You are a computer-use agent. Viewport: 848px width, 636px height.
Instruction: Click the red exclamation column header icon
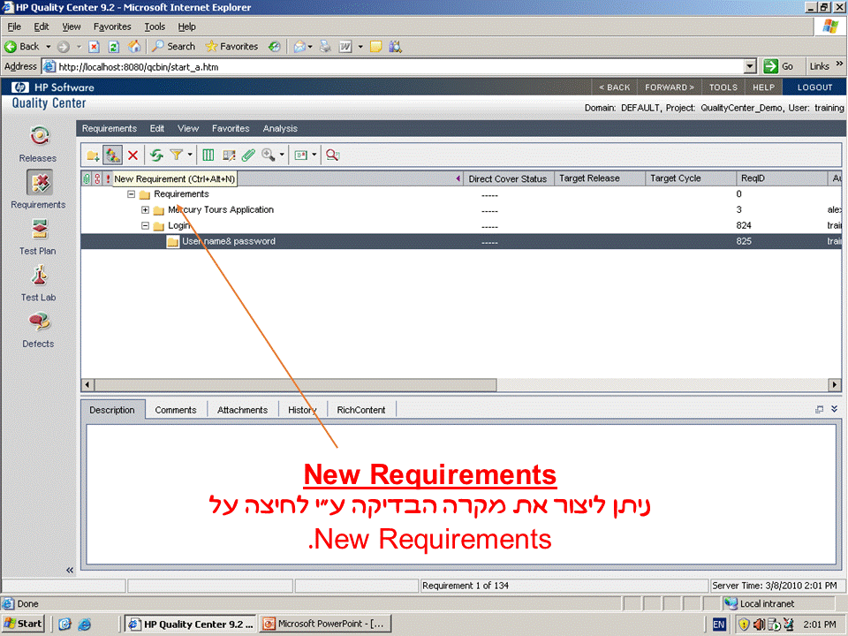point(108,178)
